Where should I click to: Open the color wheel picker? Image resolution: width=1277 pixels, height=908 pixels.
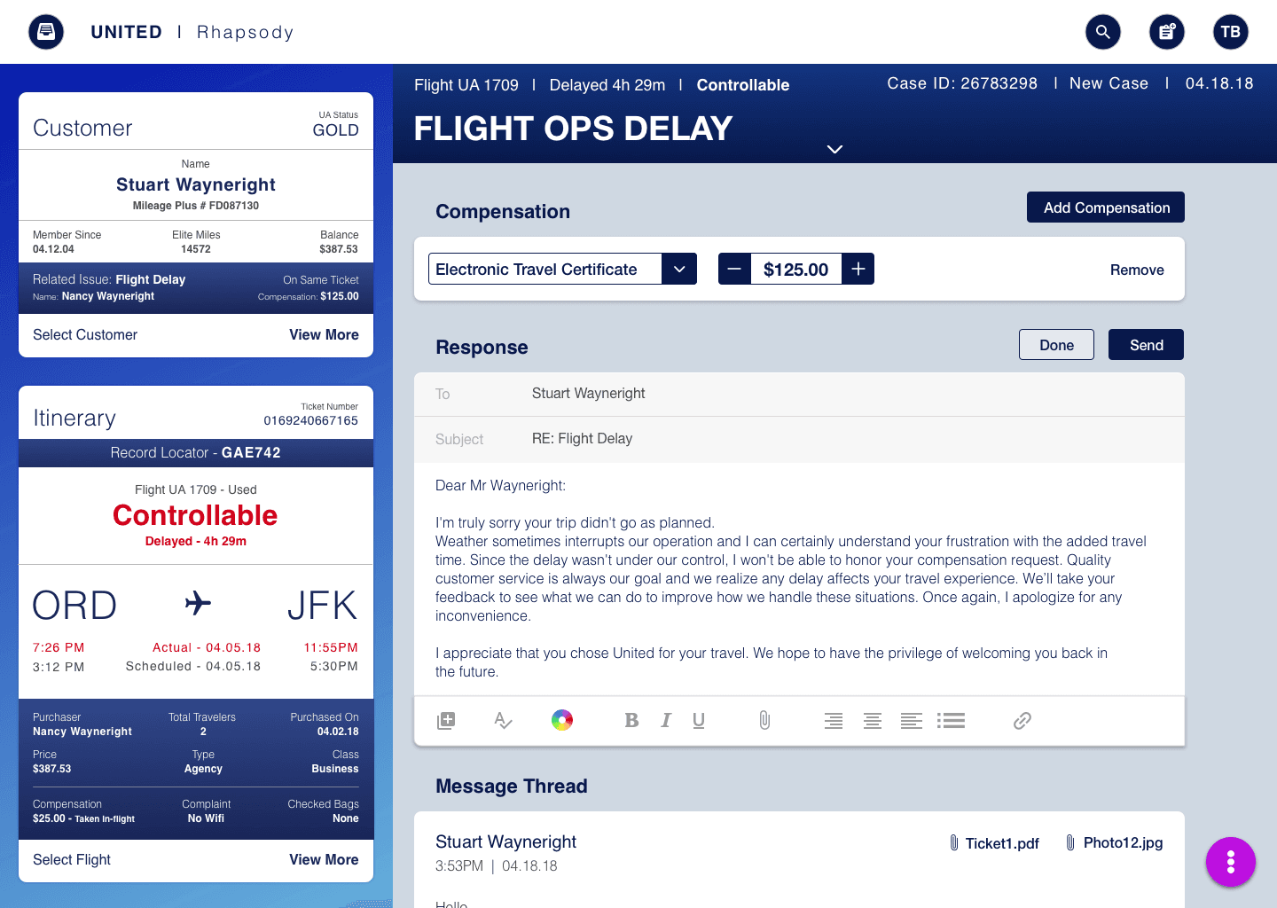point(561,720)
